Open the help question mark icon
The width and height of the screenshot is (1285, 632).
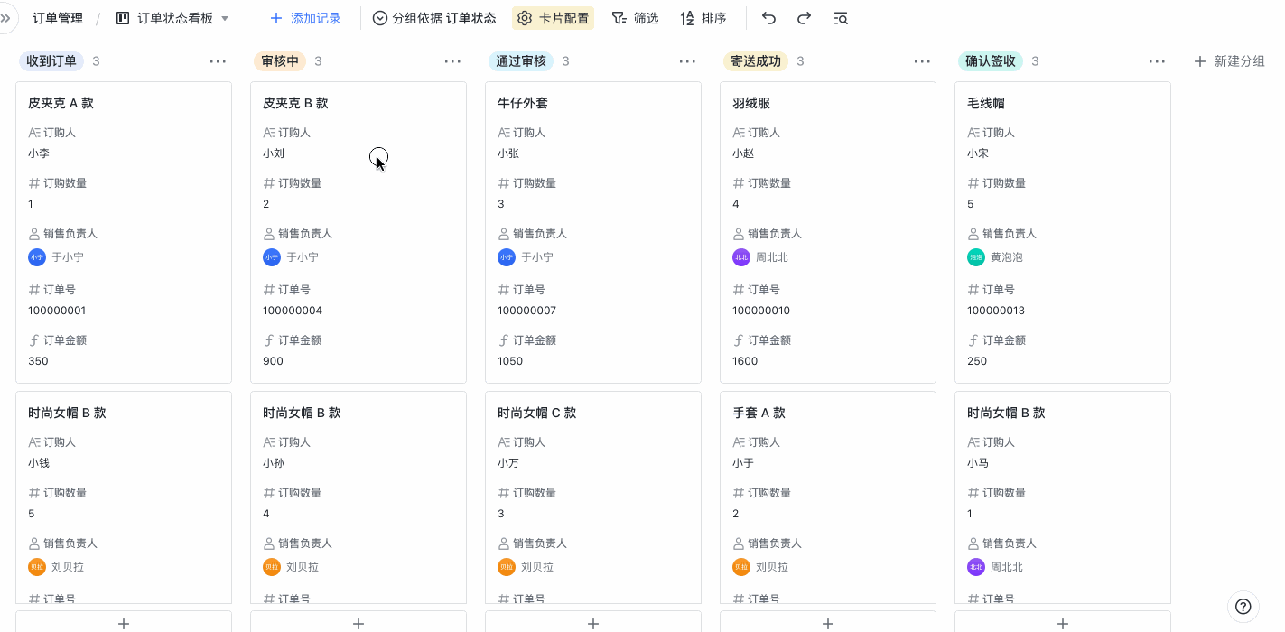[1243, 606]
